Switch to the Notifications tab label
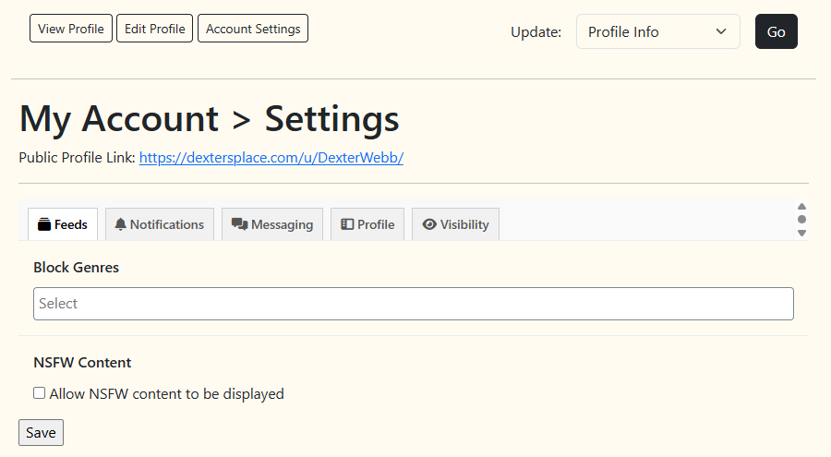Viewport: 831px width, 457px height. click(x=167, y=224)
